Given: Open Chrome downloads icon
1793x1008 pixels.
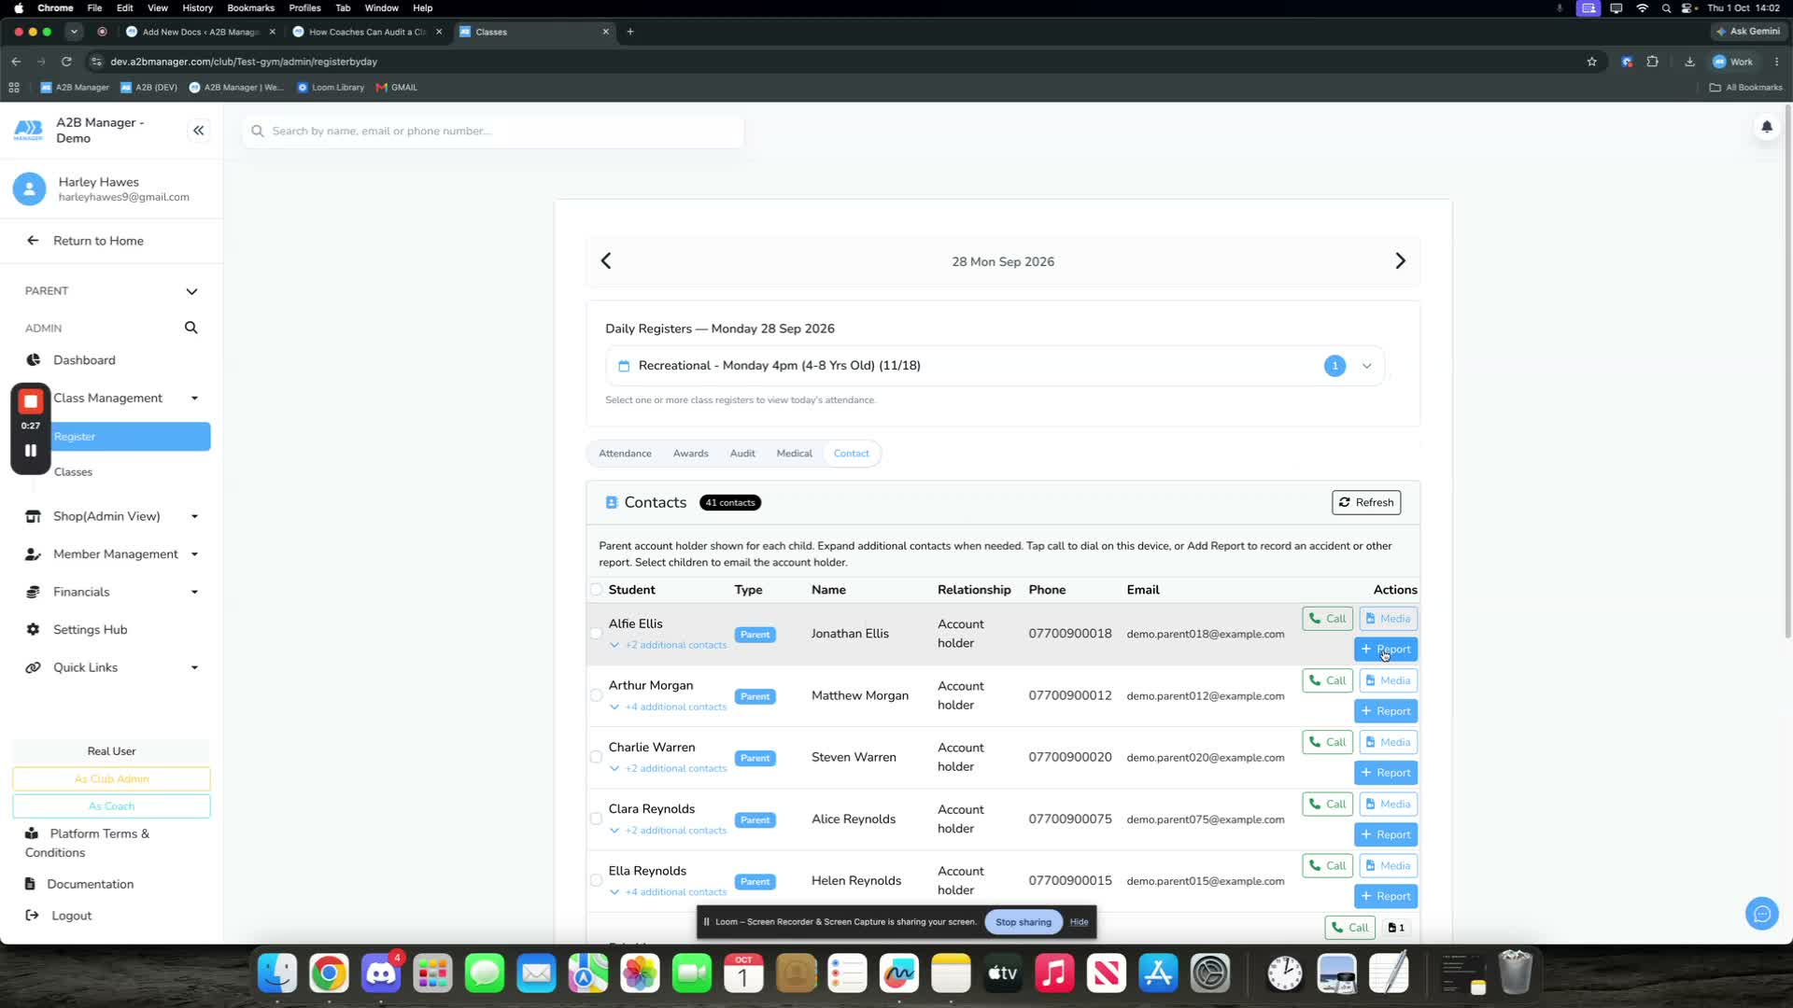Looking at the screenshot, I should coord(1689,62).
